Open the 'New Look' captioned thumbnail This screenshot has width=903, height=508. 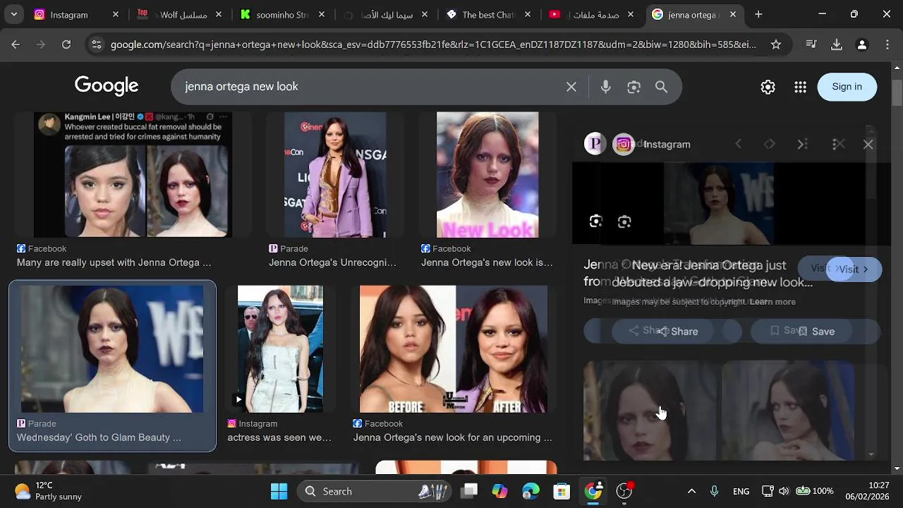coord(487,174)
